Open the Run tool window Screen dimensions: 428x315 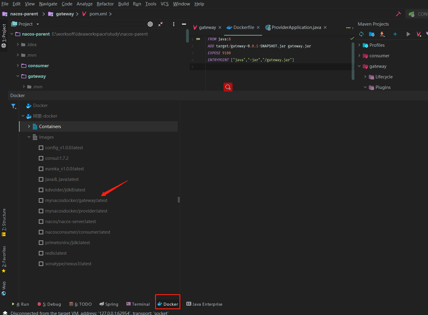[x=20, y=304]
